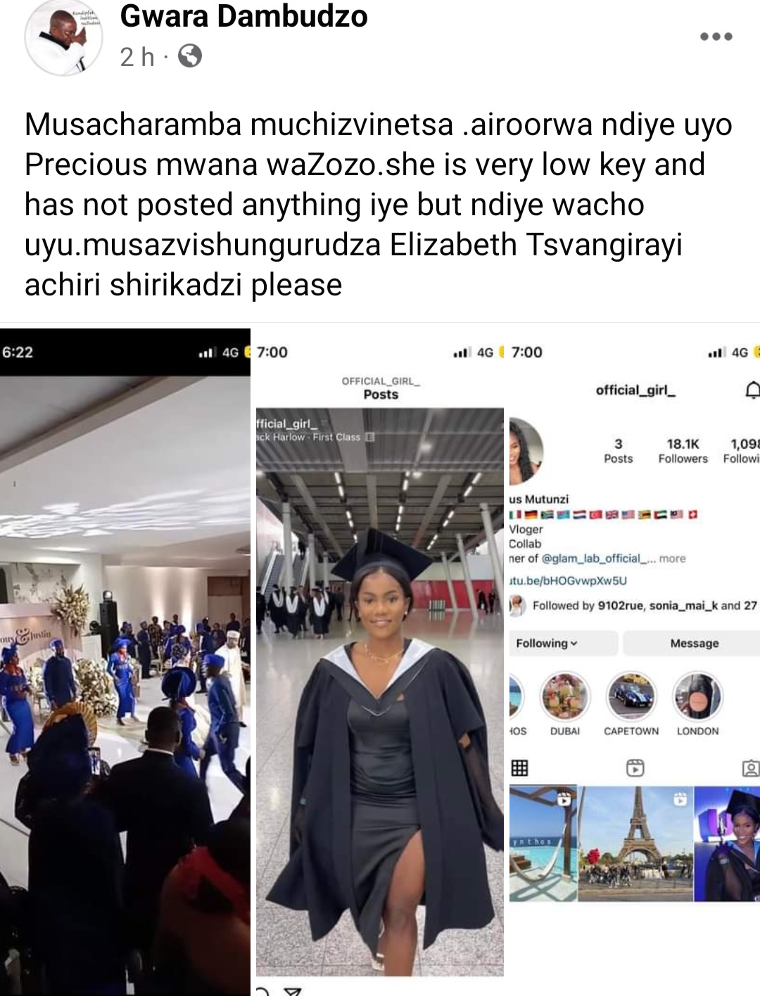
Task: Open the CAPETOWN story highlight
Action: 631,705
